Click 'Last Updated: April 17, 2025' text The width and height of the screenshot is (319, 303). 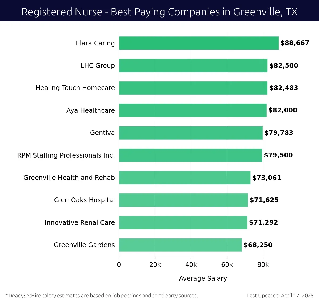pyautogui.click(x=280, y=296)
